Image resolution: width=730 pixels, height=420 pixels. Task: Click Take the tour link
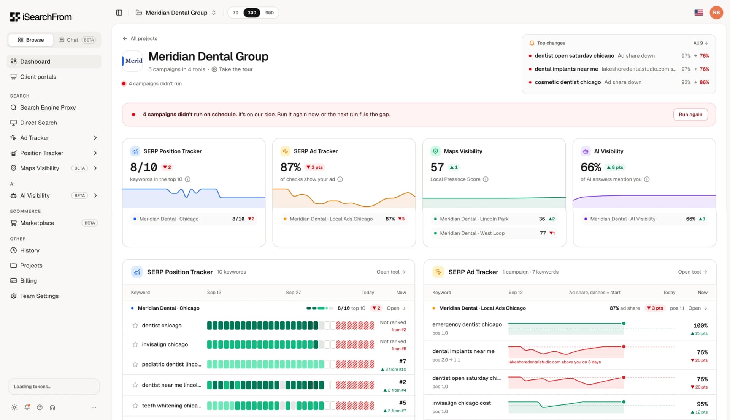tap(232, 69)
